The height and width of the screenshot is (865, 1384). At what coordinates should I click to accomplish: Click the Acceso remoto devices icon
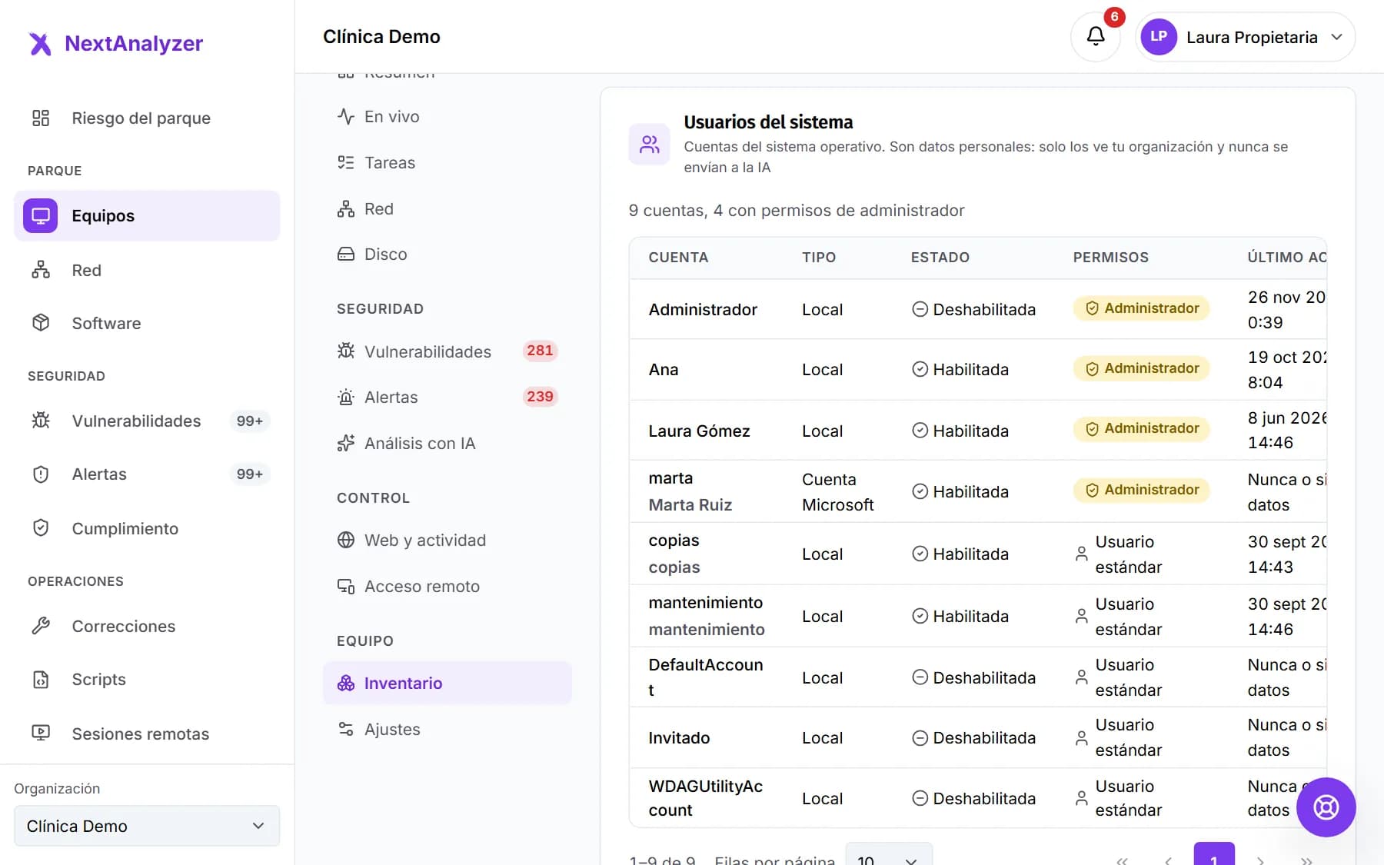click(346, 587)
